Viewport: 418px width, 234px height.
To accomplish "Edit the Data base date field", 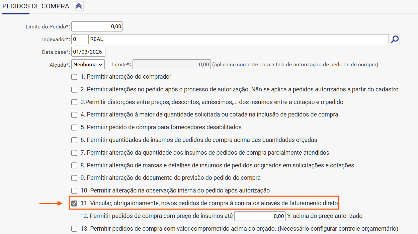I will click(x=88, y=52).
